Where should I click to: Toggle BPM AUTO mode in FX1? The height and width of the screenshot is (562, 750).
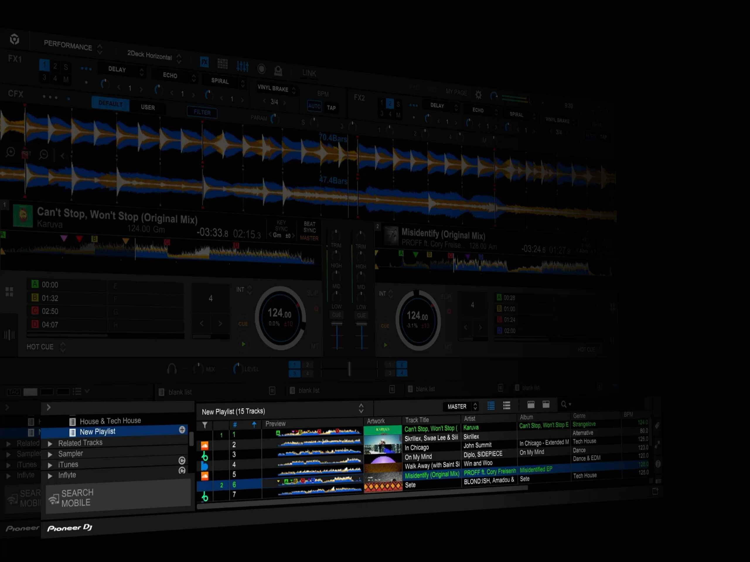314,106
